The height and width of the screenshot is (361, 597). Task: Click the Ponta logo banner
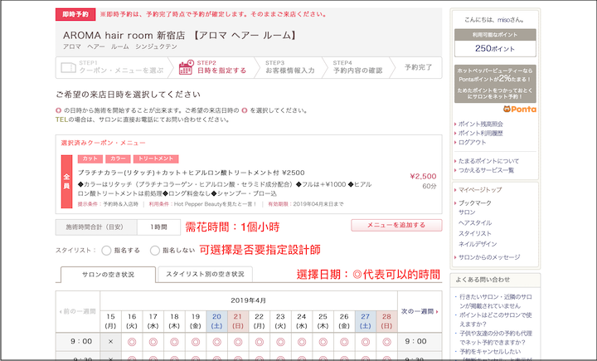[x=518, y=109]
